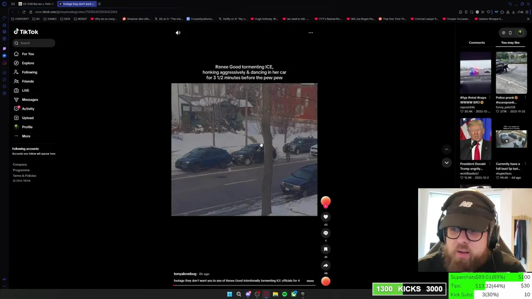This screenshot has width=532, height=299.
Task: Show more bookmarks with double chevron
Action: click(x=528, y=19)
